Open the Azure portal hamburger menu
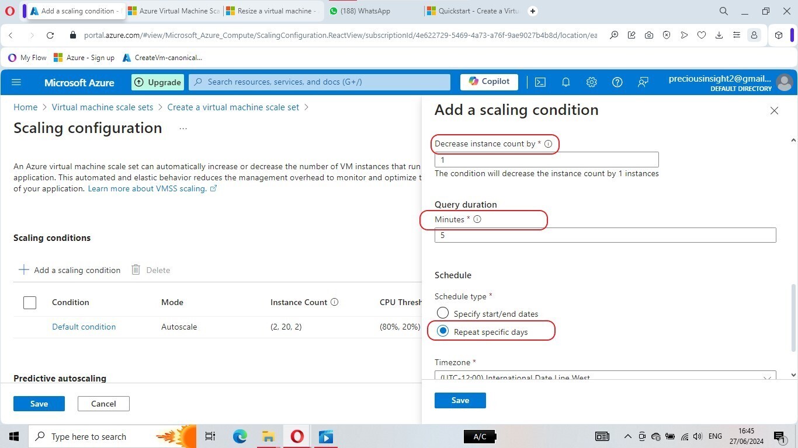The height and width of the screenshot is (448, 798). click(x=16, y=82)
